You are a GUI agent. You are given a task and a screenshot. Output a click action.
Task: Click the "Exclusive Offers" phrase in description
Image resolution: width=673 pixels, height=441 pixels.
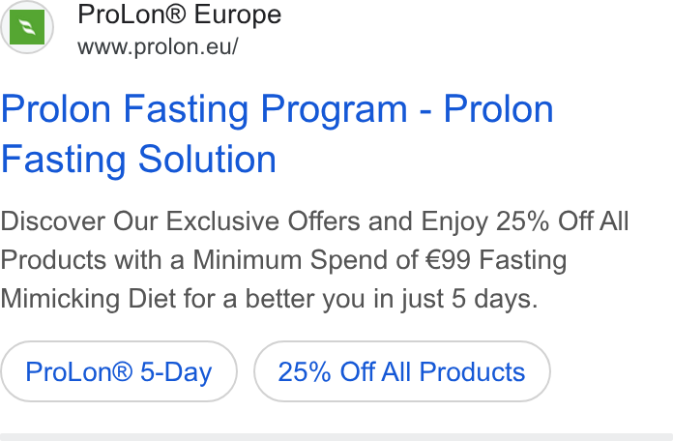(x=264, y=221)
